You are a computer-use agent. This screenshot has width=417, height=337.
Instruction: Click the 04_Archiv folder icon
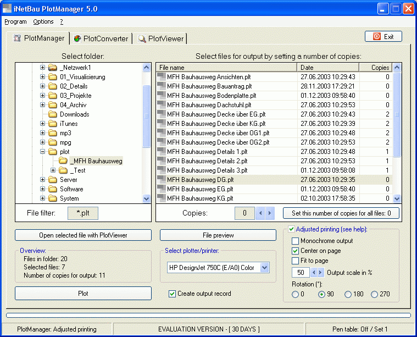click(x=53, y=105)
